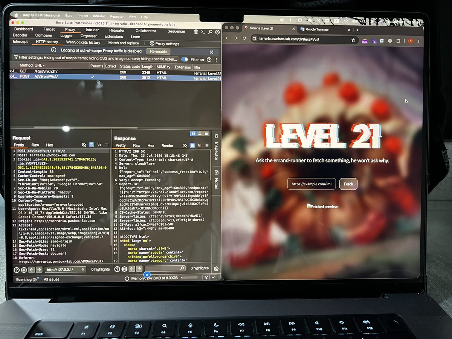Open Chrome extensions puzzle icon

399,41
